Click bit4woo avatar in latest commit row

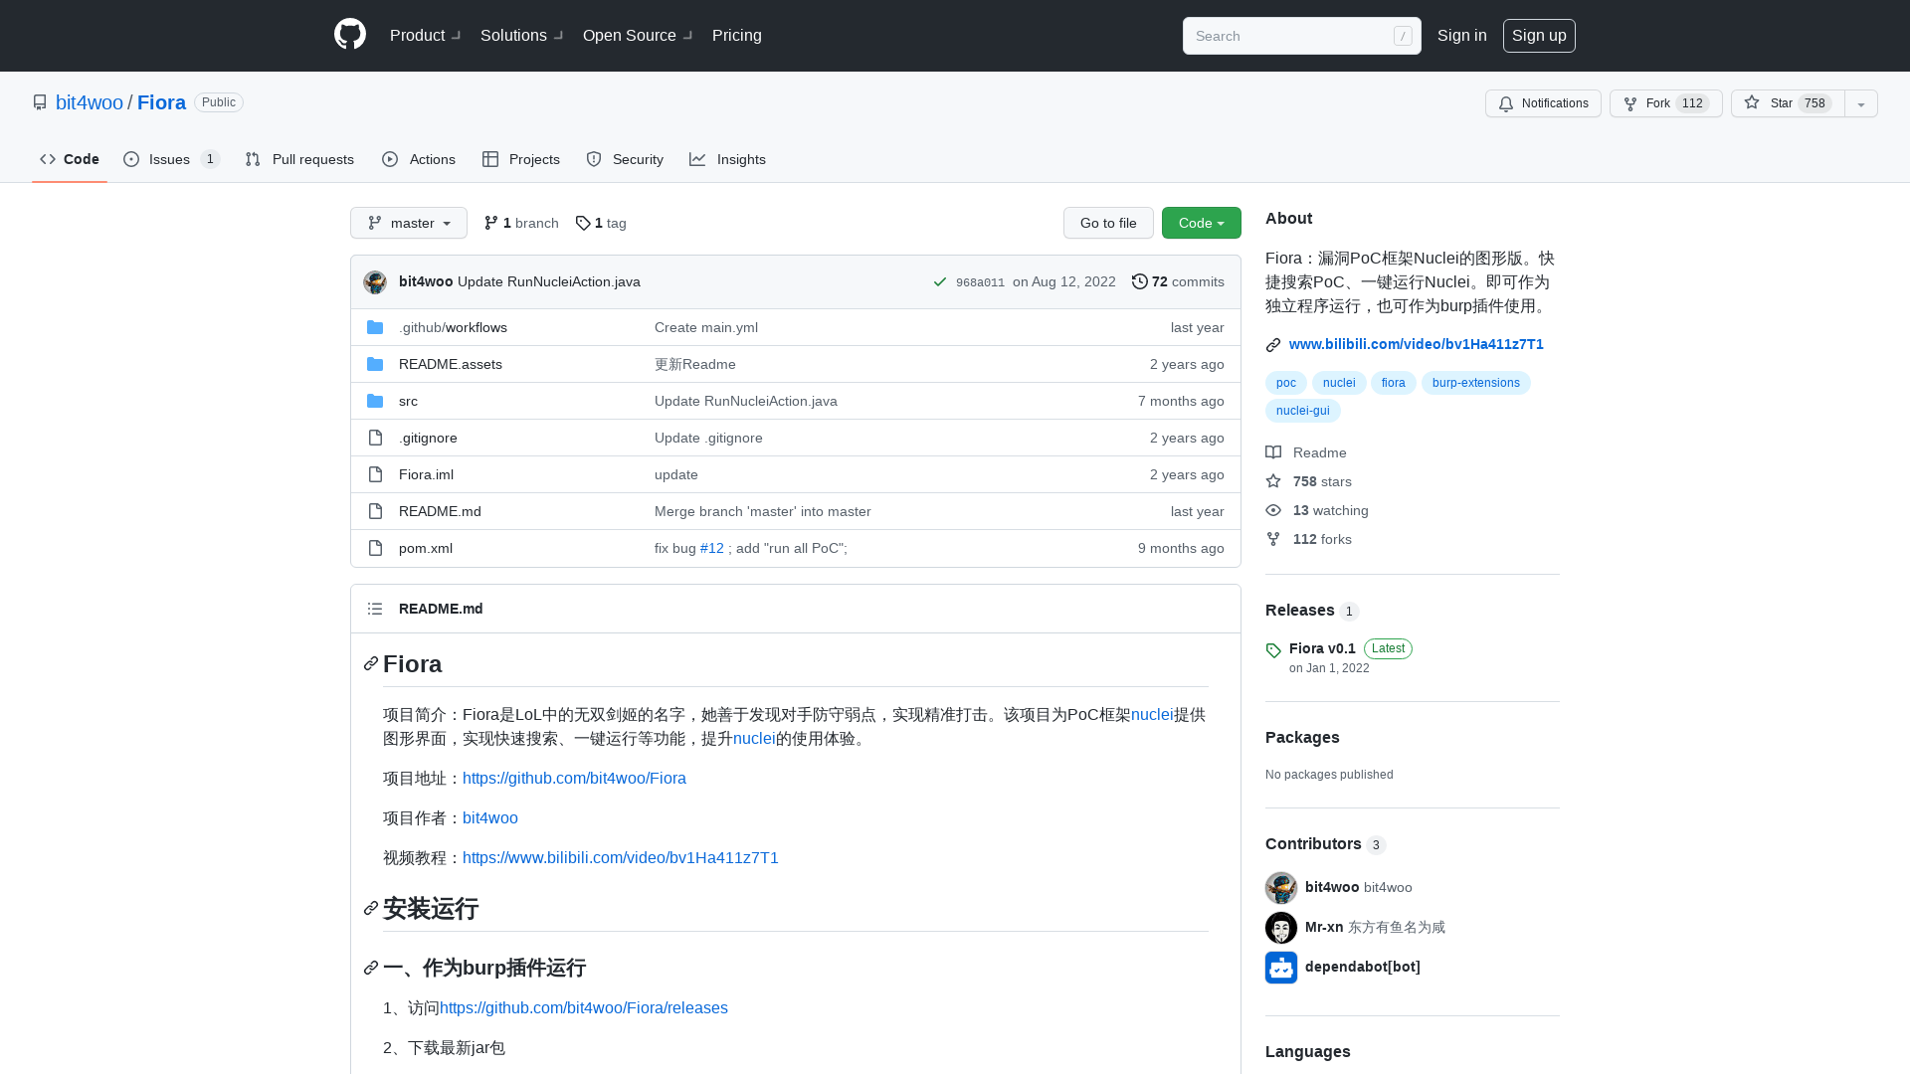(x=375, y=282)
